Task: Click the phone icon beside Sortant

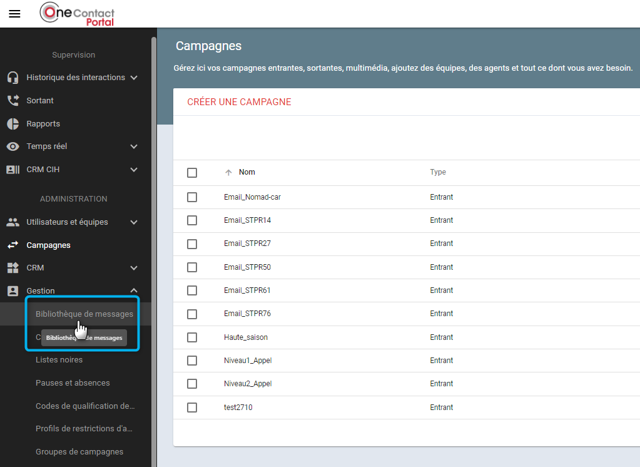Action: pos(13,101)
